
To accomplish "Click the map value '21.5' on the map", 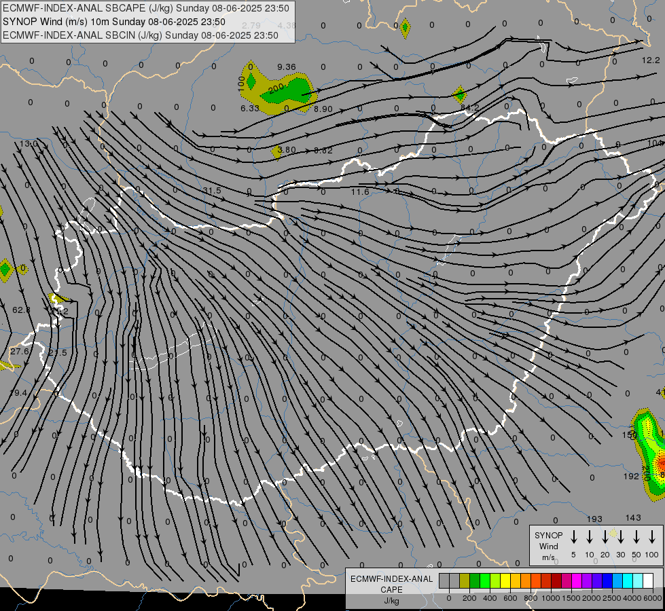I will (x=58, y=353).
